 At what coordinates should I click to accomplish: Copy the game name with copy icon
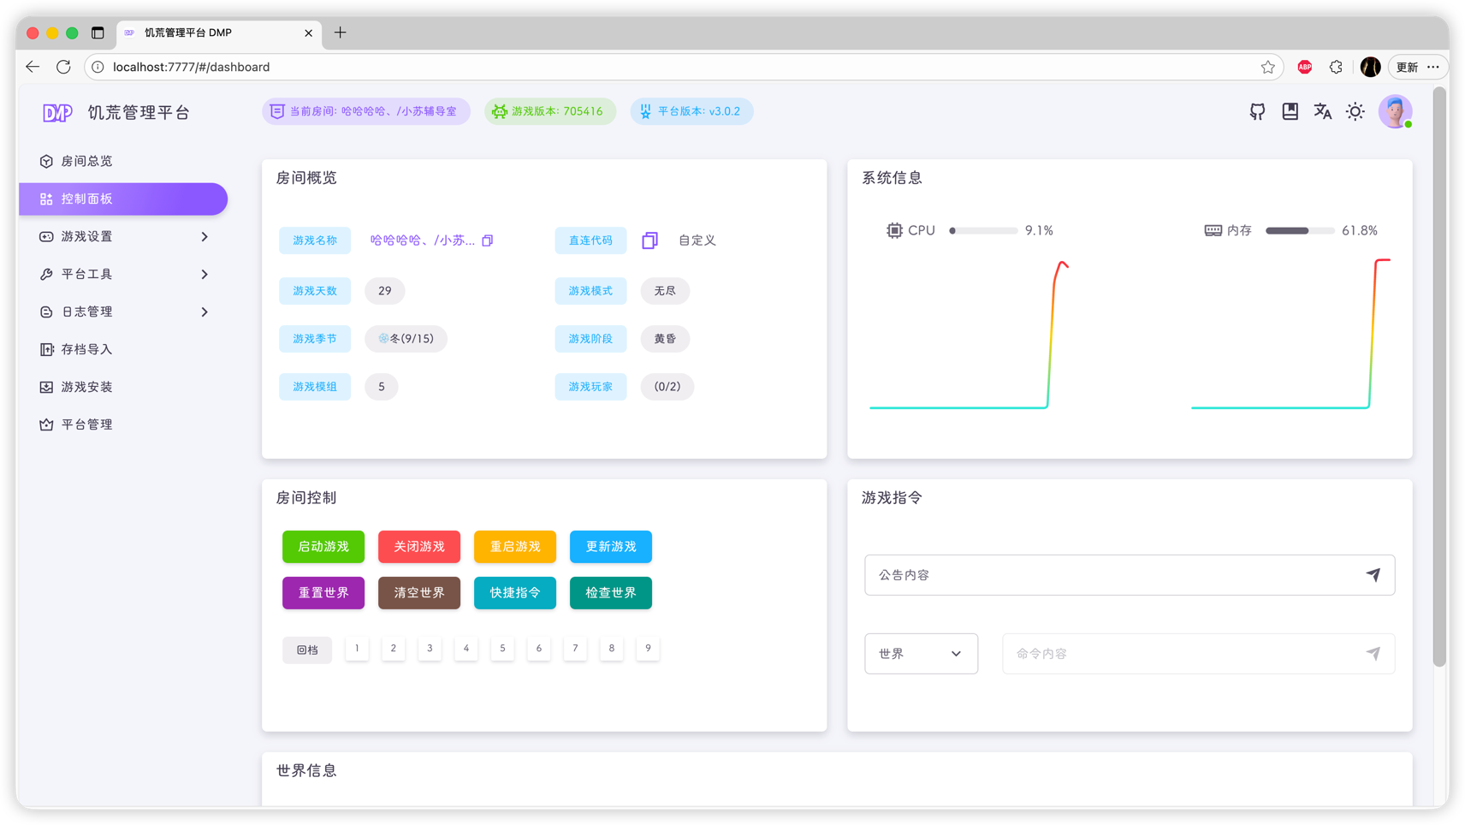point(488,240)
